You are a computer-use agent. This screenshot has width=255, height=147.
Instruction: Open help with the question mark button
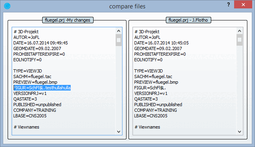[x=228, y=4]
